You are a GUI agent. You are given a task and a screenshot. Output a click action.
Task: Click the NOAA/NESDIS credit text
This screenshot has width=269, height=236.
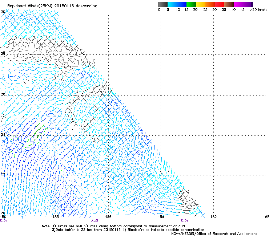tap(214, 234)
